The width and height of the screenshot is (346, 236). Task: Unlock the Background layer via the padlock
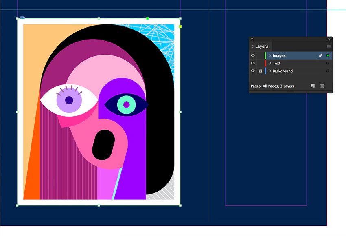point(261,71)
